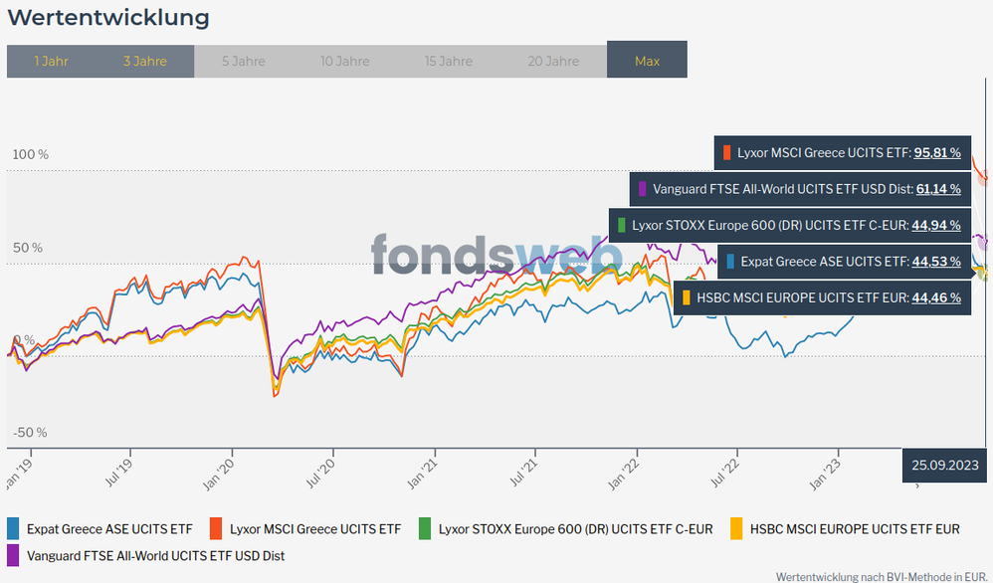The image size is (993, 583).
Task: Switch to the 3 Jahre time range
Action: (144, 61)
